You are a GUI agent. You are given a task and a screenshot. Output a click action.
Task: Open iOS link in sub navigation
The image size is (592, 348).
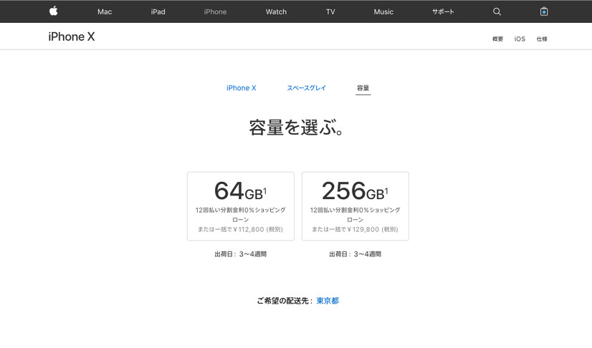pos(520,39)
